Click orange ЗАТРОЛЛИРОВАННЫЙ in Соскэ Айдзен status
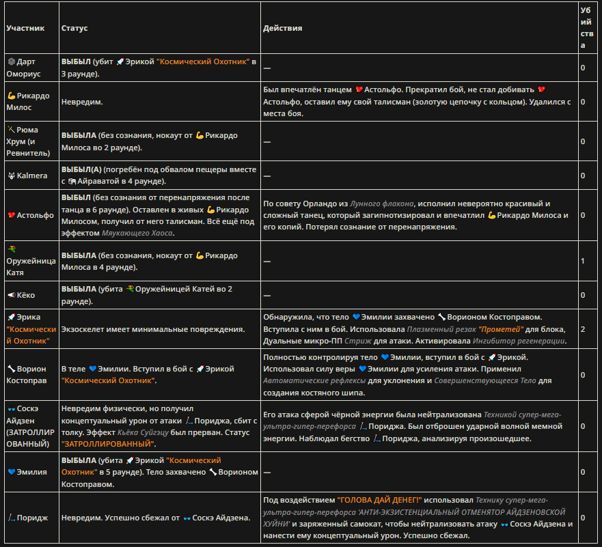The height and width of the screenshot is (547, 602). pos(108,444)
